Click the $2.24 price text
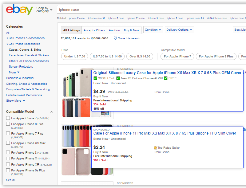This screenshot has width=246, height=188. 99,147
